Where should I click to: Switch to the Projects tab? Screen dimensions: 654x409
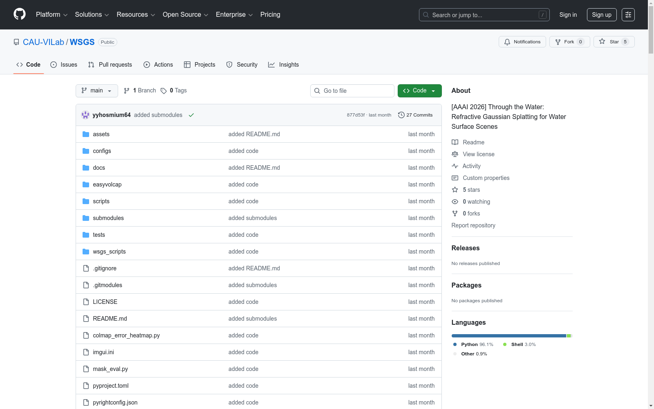tap(199, 65)
